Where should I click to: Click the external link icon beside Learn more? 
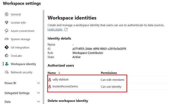pos(66,29)
